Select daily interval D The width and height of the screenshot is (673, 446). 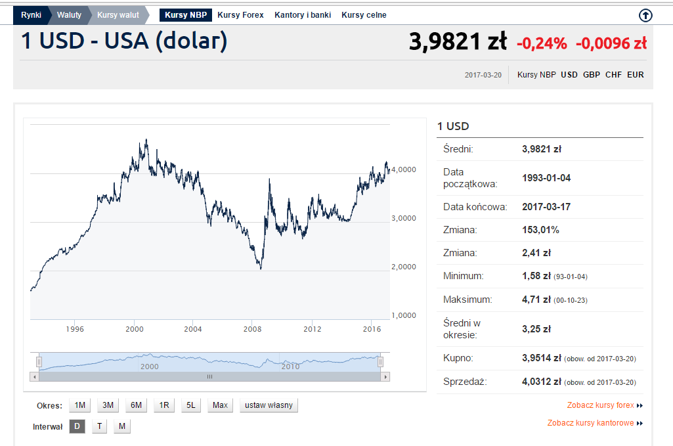click(77, 426)
